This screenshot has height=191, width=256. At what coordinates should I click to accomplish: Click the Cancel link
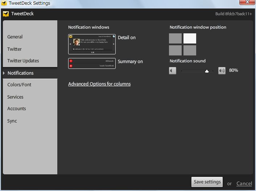pyautogui.click(x=244, y=183)
